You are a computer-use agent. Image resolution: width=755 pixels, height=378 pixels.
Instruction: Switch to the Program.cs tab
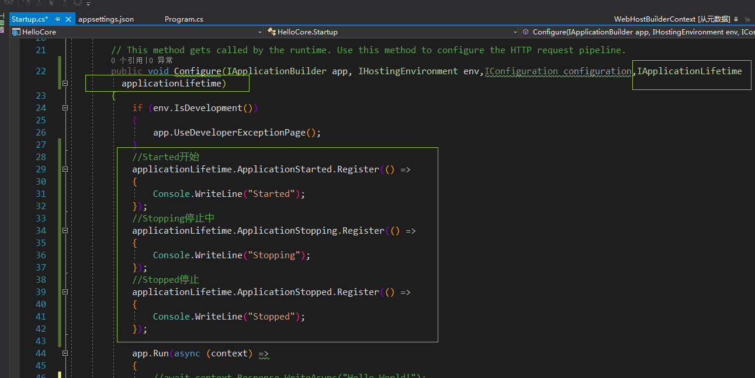pyautogui.click(x=184, y=19)
